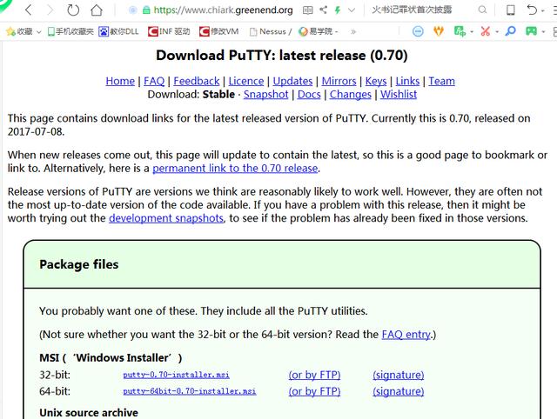Toggle reader mode icon in address bar

[307, 10]
